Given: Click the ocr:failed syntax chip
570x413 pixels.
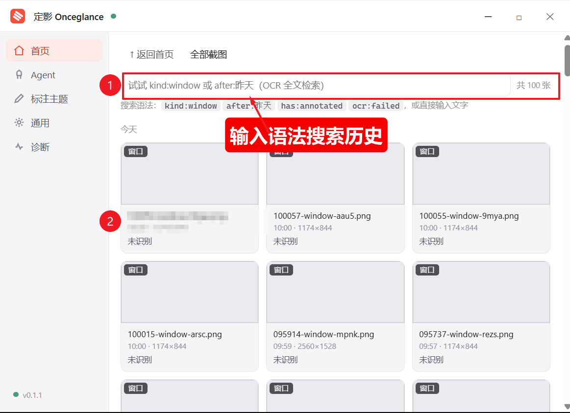Looking at the screenshot, I should (375, 106).
